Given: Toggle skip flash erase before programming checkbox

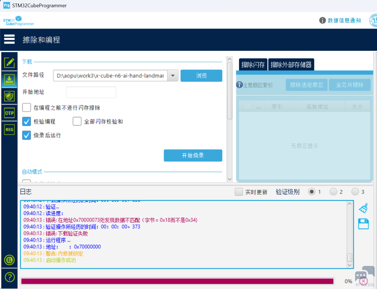Looking at the screenshot, I should tap(26, 107).
